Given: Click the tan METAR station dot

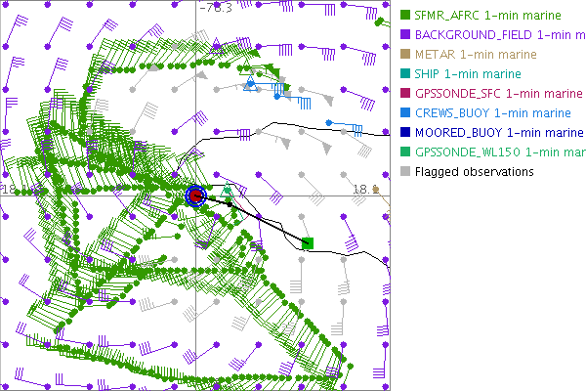Looking at the screenshot, I should pyautogui.click(x=377, y=190).
